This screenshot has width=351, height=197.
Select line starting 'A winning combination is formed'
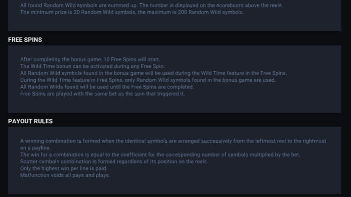coord(173,141)
